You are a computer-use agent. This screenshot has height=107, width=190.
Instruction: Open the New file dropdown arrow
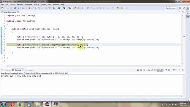pos(5,8)
